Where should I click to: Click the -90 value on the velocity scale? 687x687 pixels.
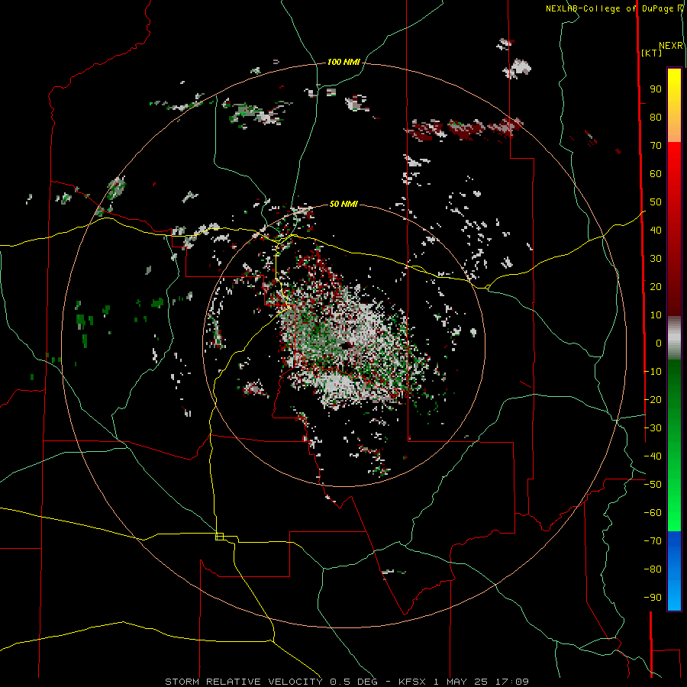coord(653,598)
